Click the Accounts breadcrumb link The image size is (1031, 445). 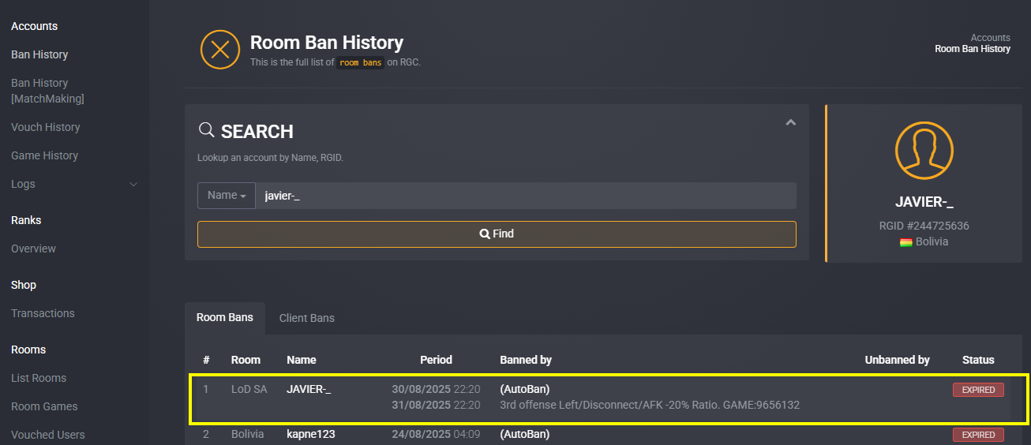[x=990, y=38]
